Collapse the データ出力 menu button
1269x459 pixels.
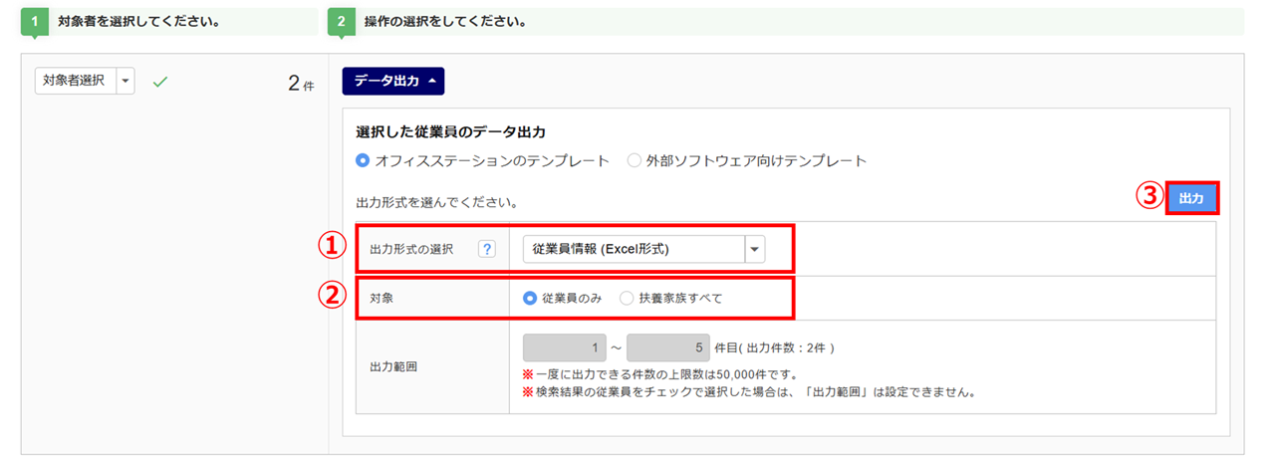pos(392,82)
